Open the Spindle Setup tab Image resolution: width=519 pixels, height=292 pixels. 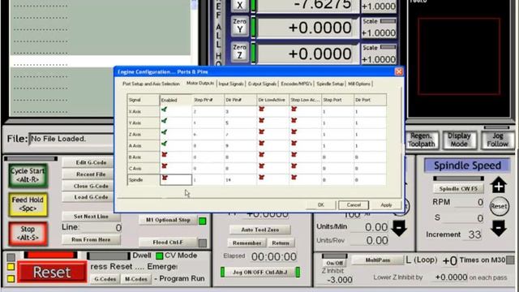pyautogui.click(x=330, y=84)
